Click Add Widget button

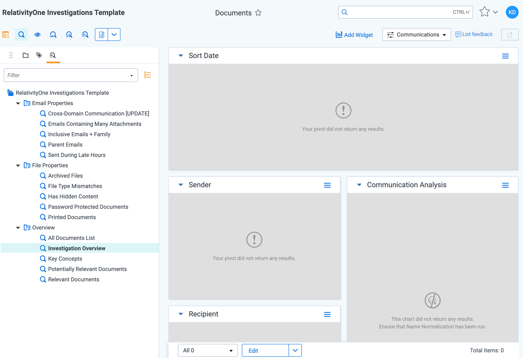(354, 35)
